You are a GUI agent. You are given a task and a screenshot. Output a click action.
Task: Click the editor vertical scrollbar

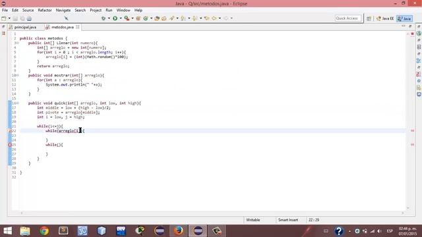(408, 121)
